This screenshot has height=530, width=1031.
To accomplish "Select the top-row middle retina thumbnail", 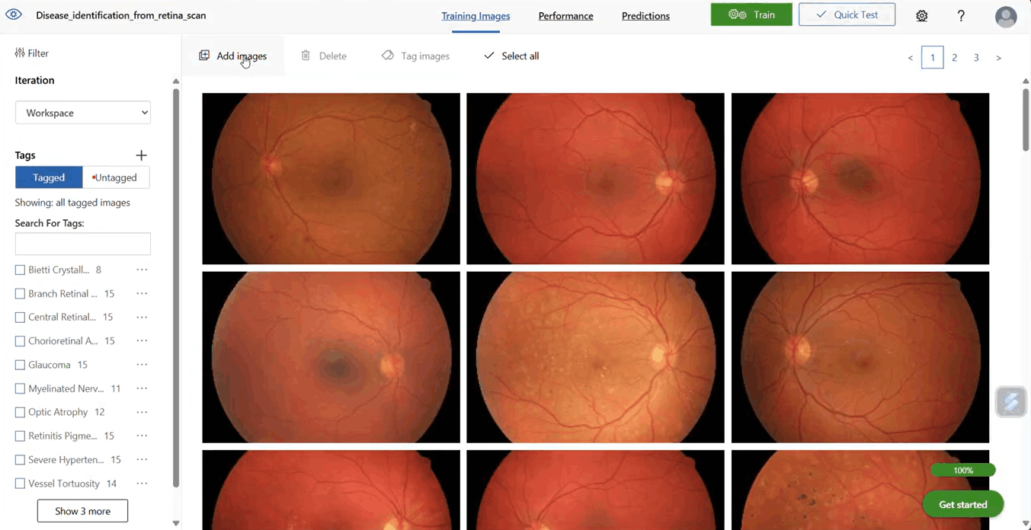I will 595,179.
